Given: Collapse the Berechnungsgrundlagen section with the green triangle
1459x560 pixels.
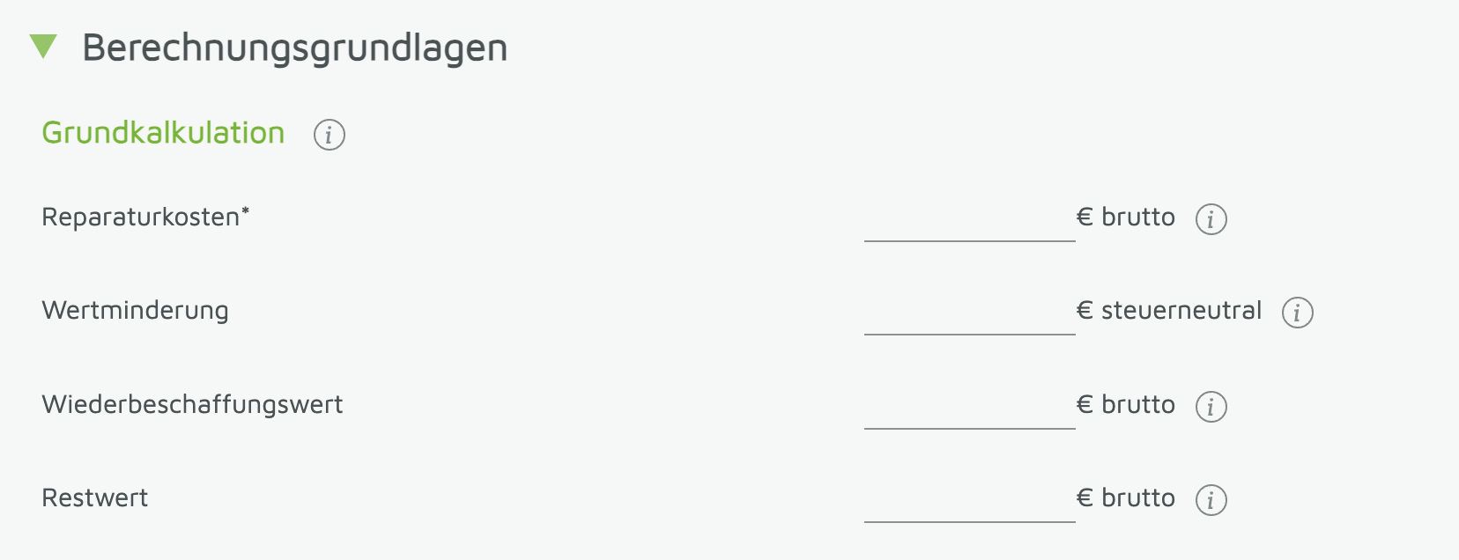Looking at the screenshot, I should point(43,47).
